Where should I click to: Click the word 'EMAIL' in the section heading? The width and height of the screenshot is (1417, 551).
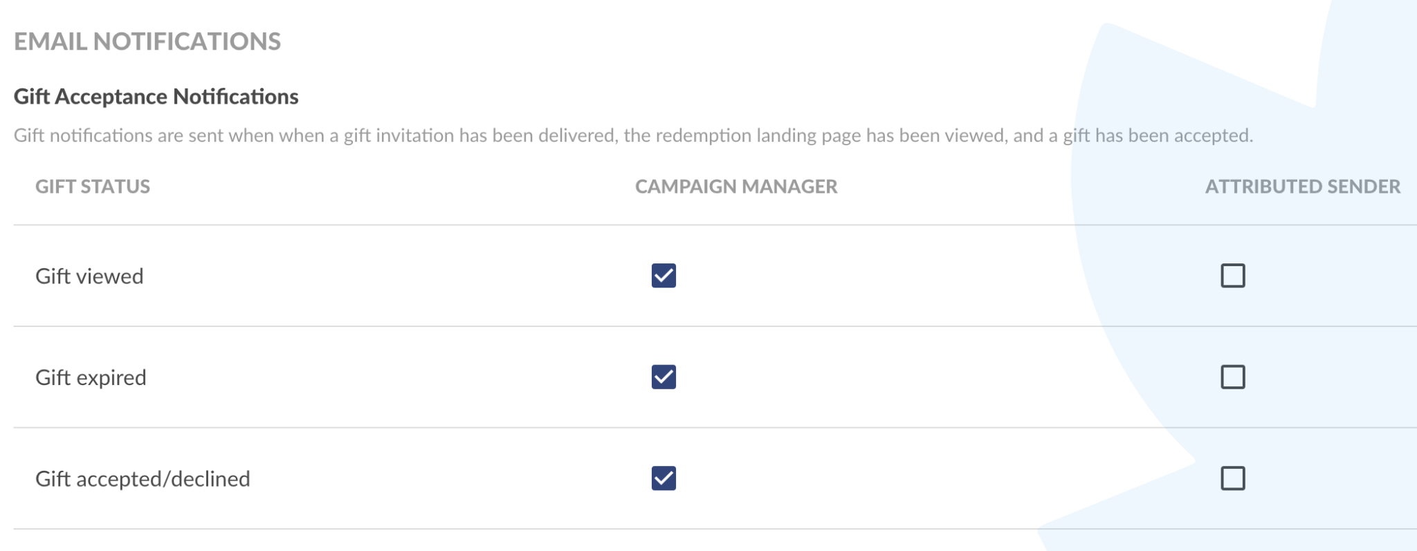point(51,41)
